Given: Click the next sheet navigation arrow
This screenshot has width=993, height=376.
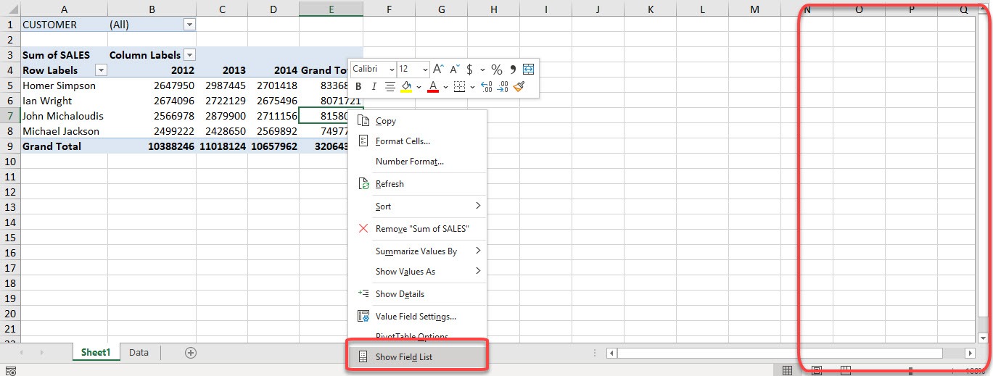Looking at the screenshot, I should (41, 353).
